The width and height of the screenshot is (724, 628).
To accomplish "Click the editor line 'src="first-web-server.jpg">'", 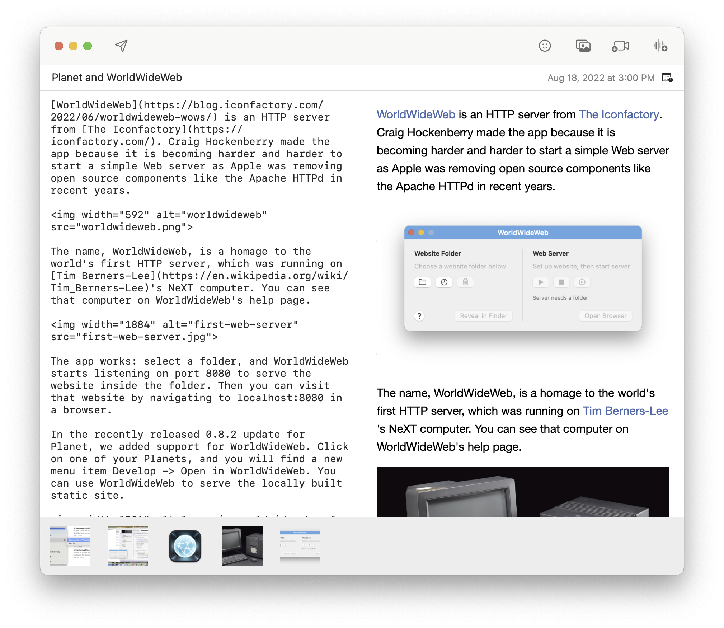I will pos(134,337).
